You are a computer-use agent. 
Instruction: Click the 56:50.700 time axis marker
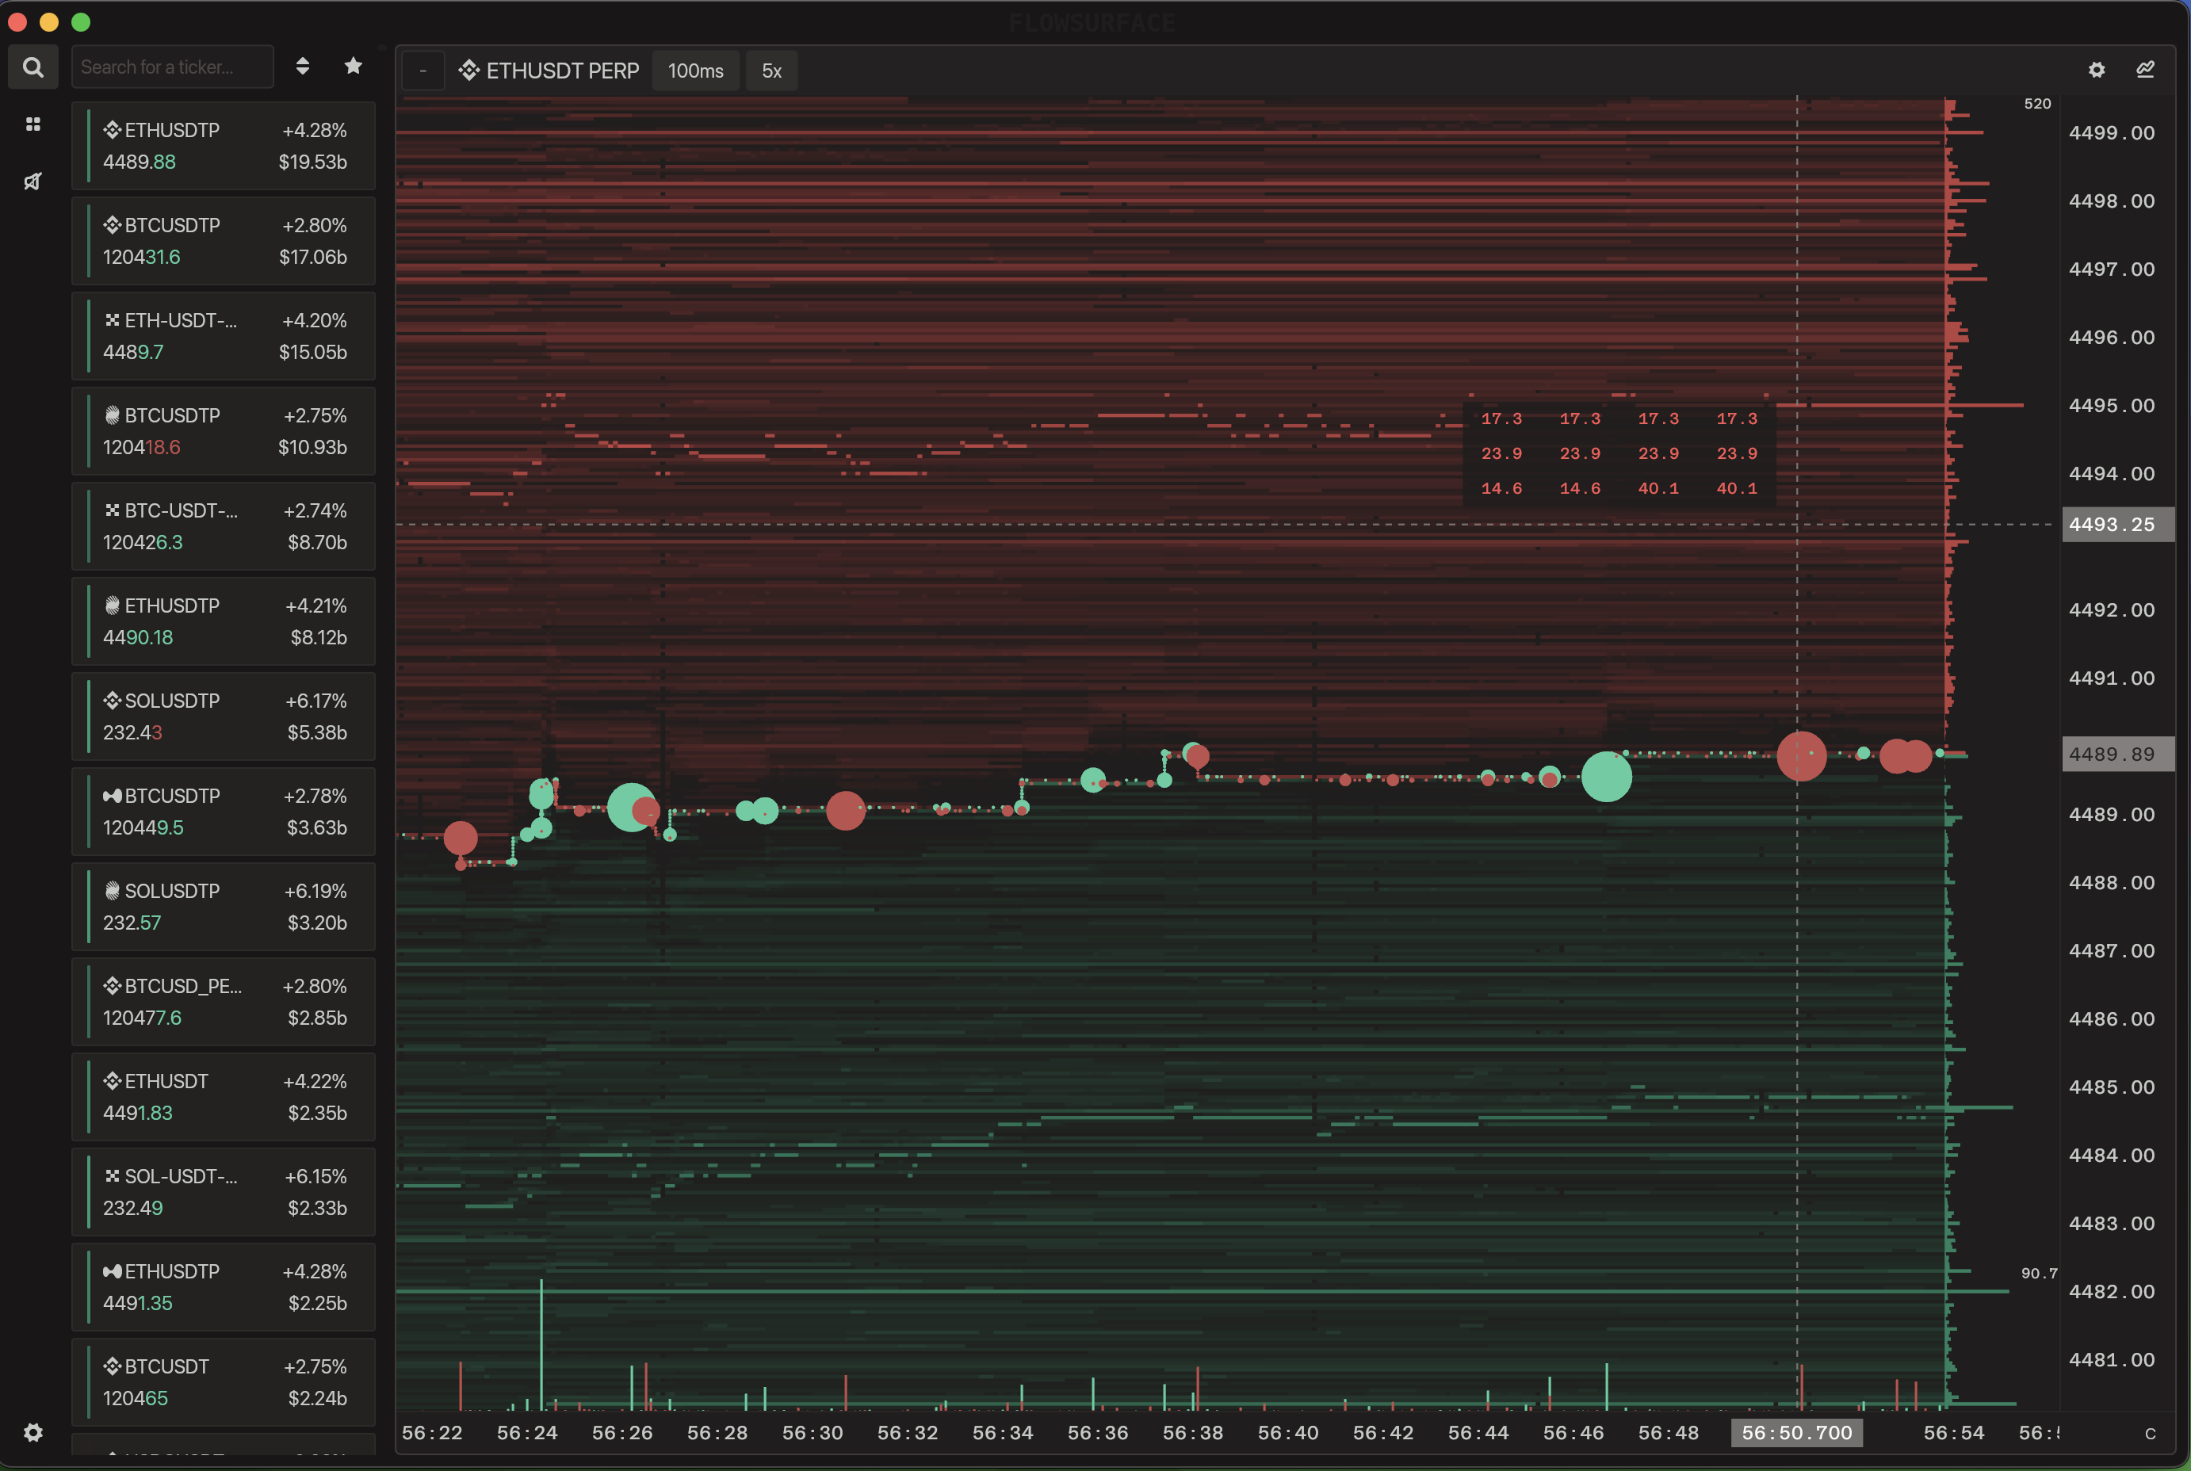(1796, 1432)
